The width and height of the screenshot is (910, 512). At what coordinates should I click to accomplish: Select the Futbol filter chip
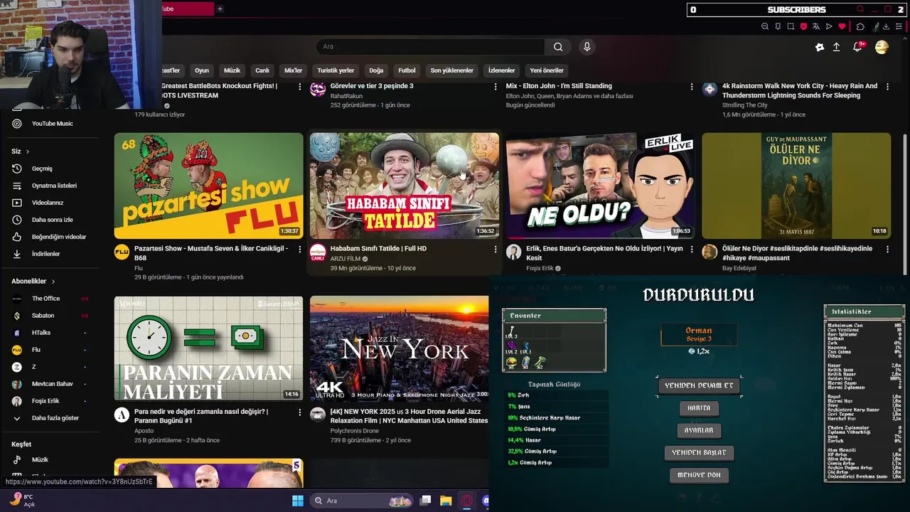coord(407,70)
